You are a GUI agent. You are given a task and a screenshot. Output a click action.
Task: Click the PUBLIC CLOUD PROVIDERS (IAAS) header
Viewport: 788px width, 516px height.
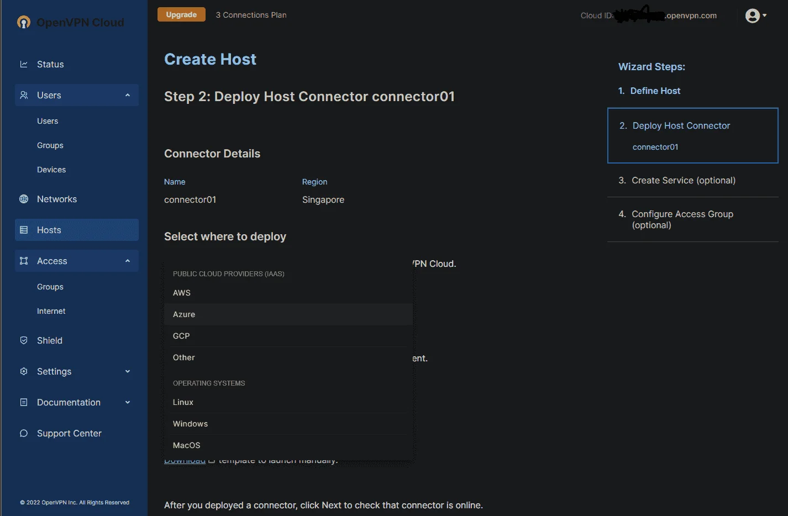[229, 273]
